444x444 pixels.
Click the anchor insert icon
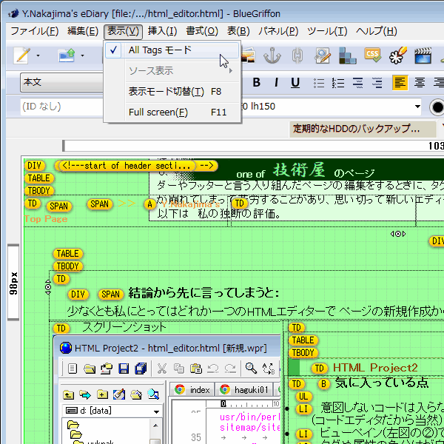click(274, 55)
